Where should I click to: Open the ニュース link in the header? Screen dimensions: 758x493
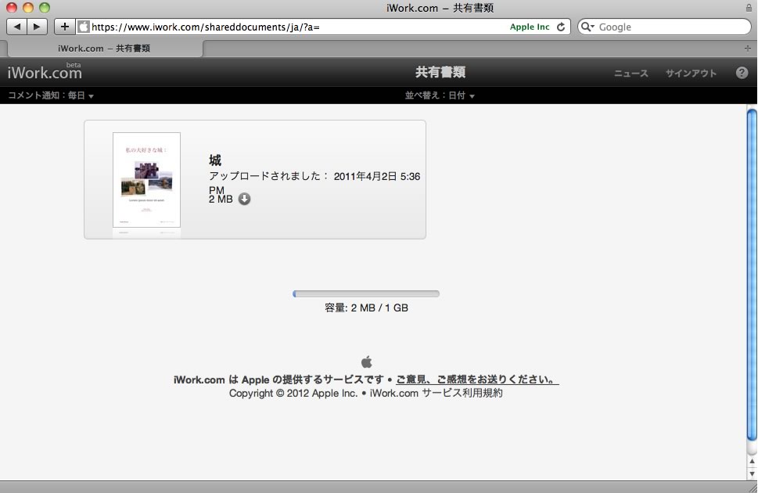[630, 73]
